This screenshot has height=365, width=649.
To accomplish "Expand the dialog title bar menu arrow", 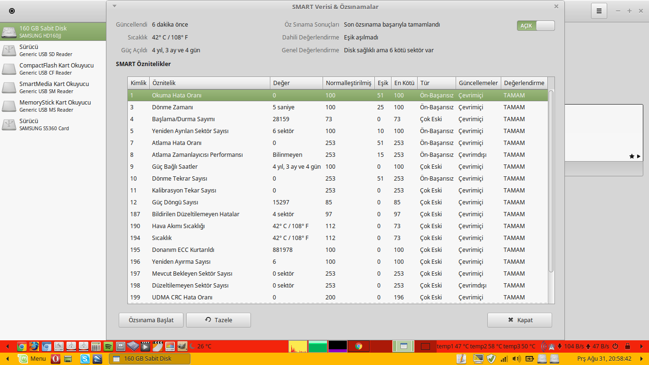I will 114,6.
